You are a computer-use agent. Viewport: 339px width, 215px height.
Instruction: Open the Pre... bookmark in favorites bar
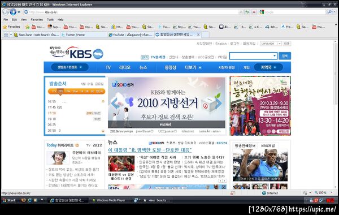pos(287,27)
